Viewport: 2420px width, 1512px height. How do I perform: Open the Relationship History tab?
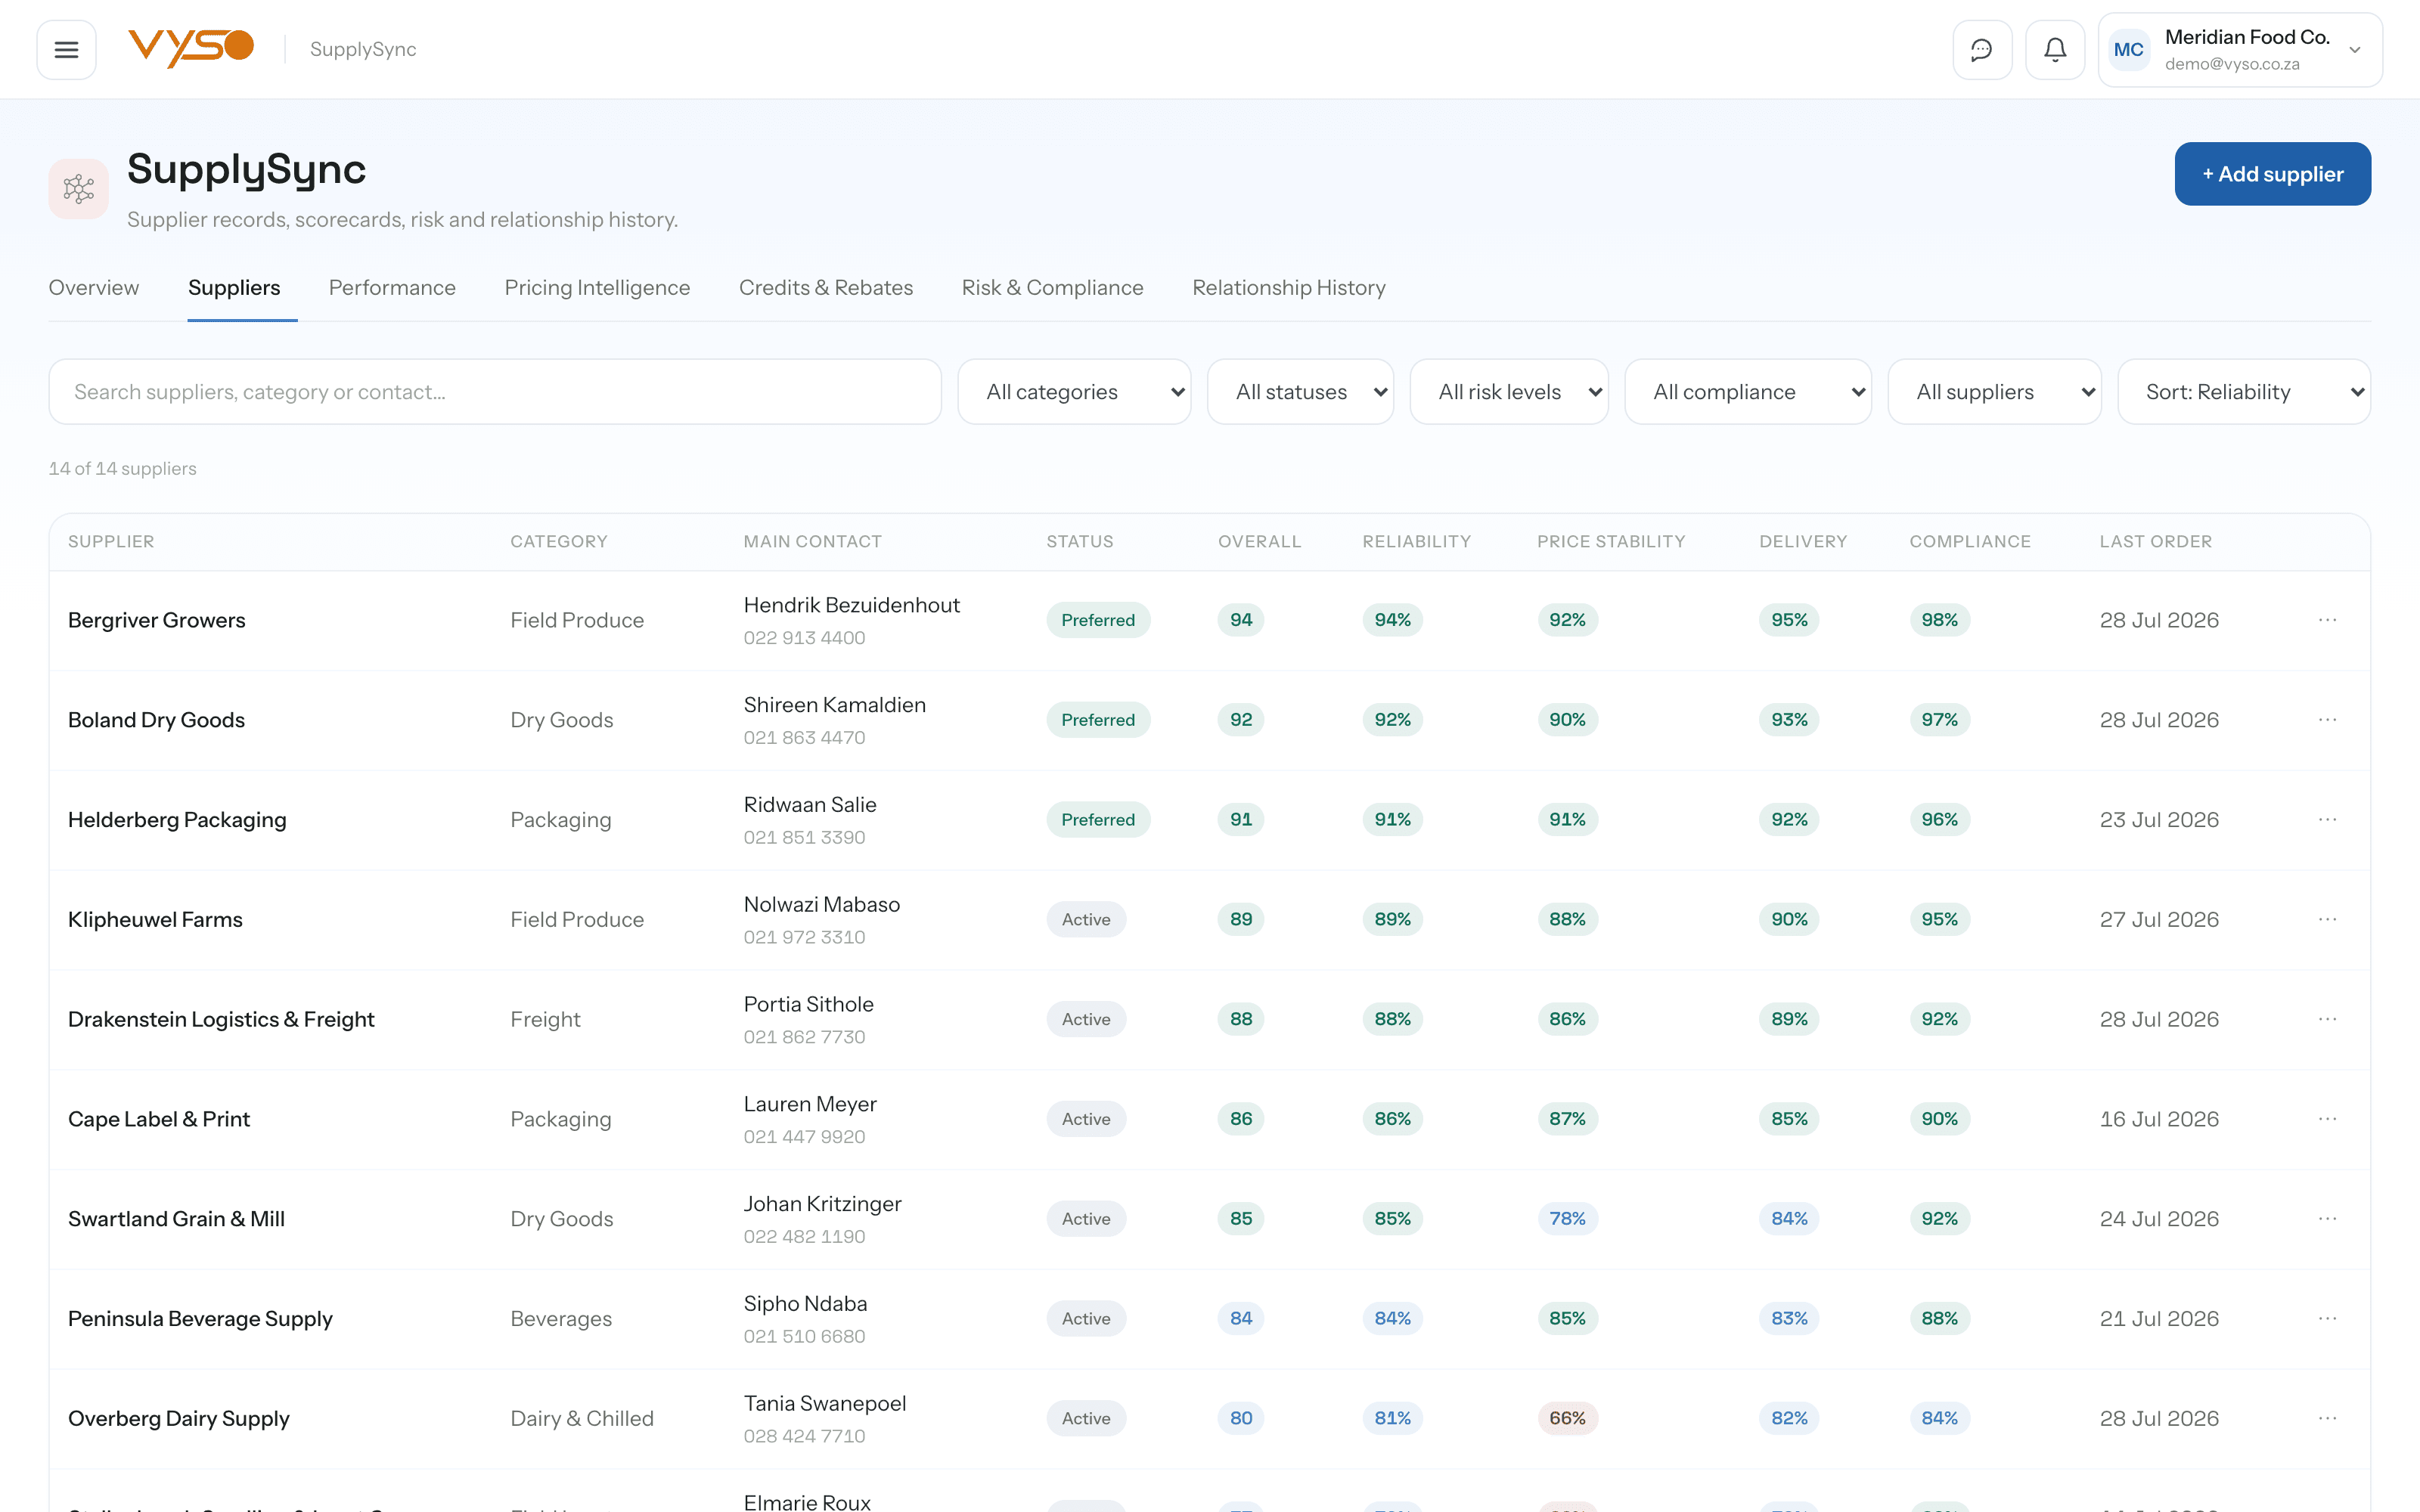(1288, 288)
